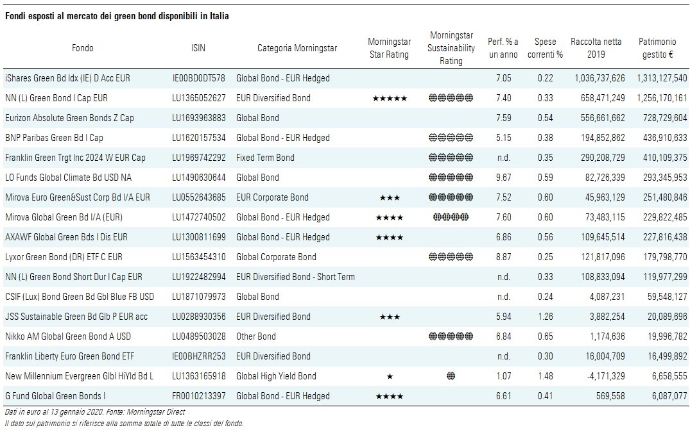Viewport: 690px width, 430px height.
Task: Click AXAWF Global Green Bds four-star rating
Action: point(389,237)
